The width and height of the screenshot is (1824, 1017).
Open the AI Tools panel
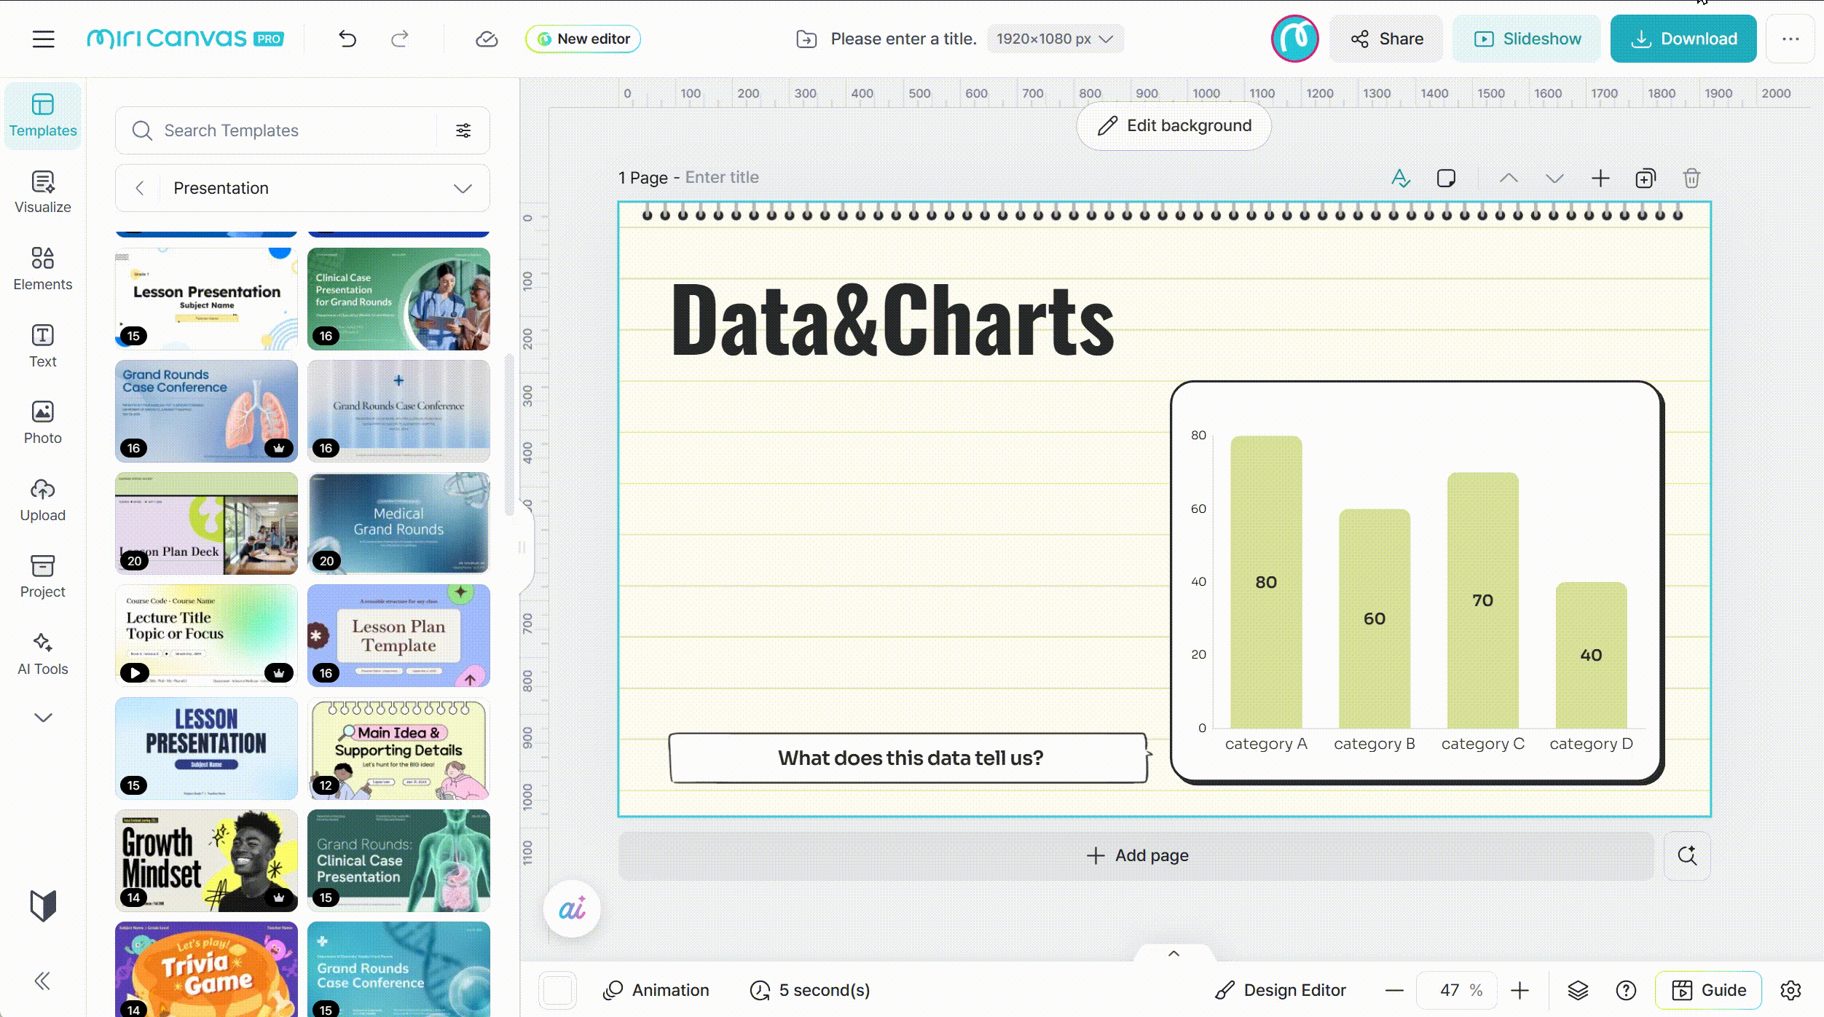(x=43, y=653)
